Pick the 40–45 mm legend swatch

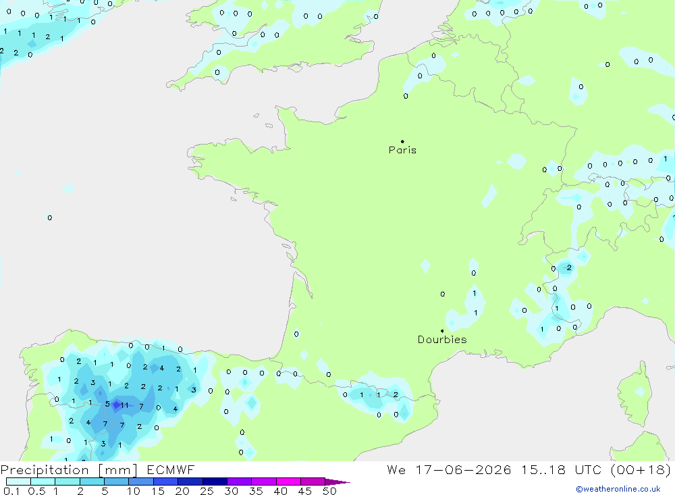tap(288, 481)
